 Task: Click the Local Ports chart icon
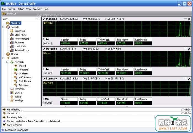[12, 46]
